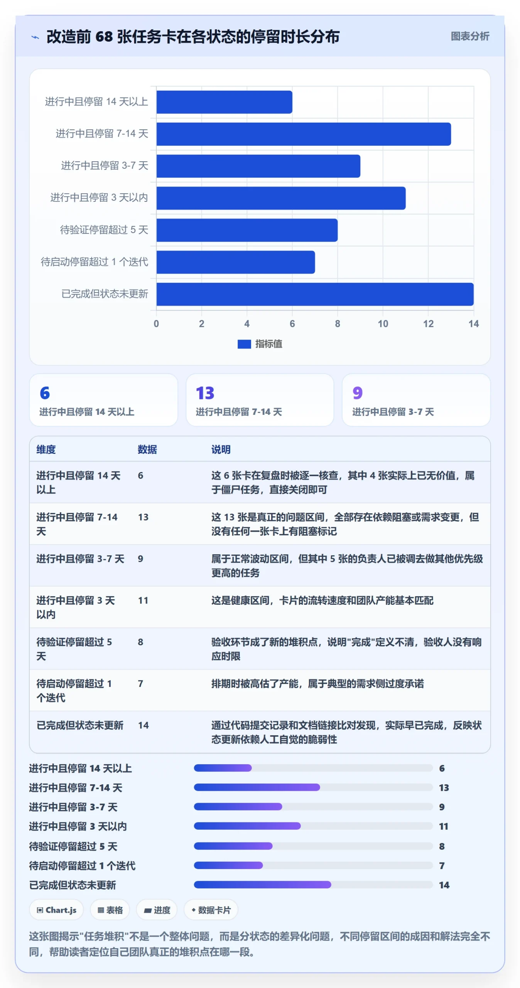
Task: Click the description 排期时被高估了产能，属于典型的需求侧过度承诺
Action: (x=317, y=683)
